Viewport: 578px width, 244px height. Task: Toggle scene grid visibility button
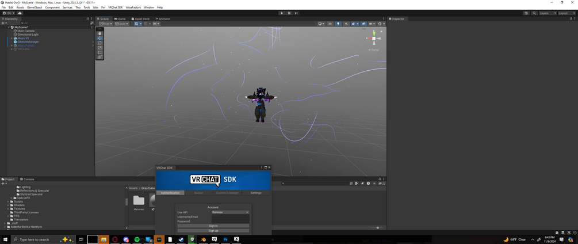tap(136, 24)
